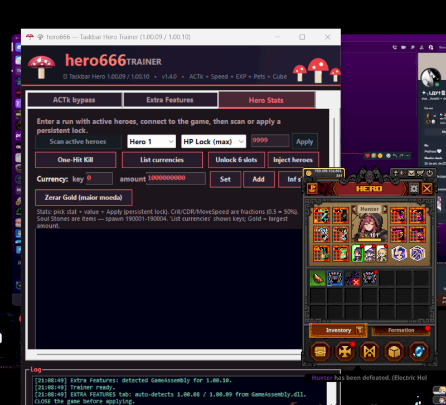Click the green-background inventory item
The width and height of the screenshot is (446, 405).
click(317, 278)
